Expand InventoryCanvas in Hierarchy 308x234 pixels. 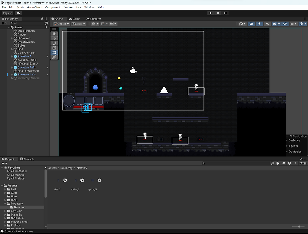[x=12, y=78]
